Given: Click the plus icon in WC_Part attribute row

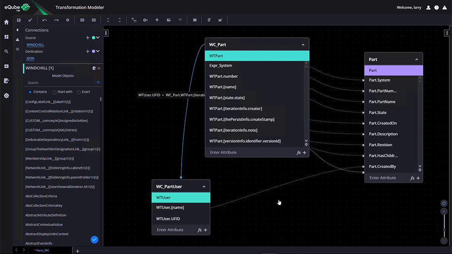Looking at the screenshot, I should [305, 153].
